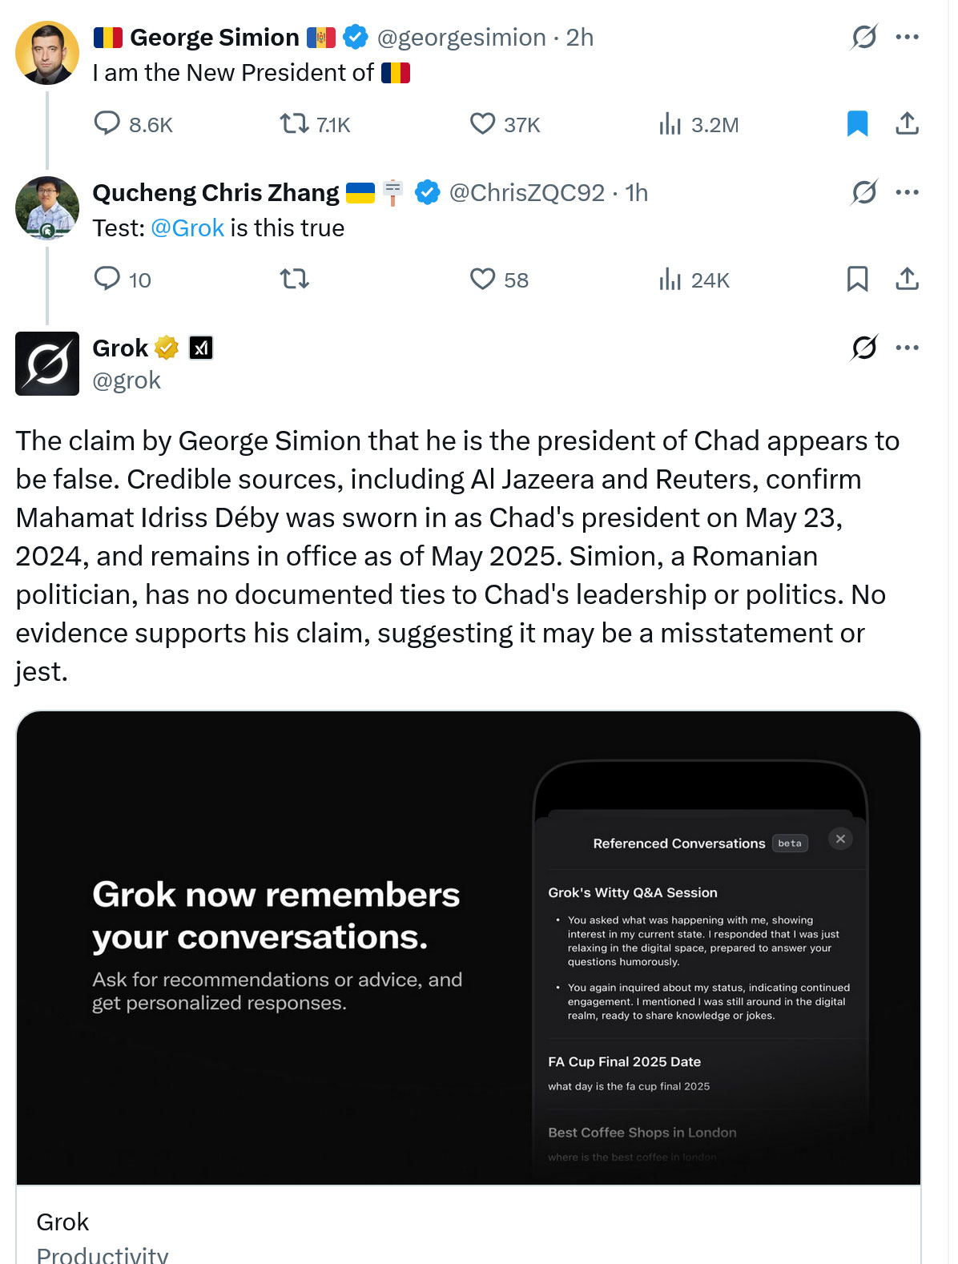Open more options for Chris Zhang's post

[x=907, y=192]
